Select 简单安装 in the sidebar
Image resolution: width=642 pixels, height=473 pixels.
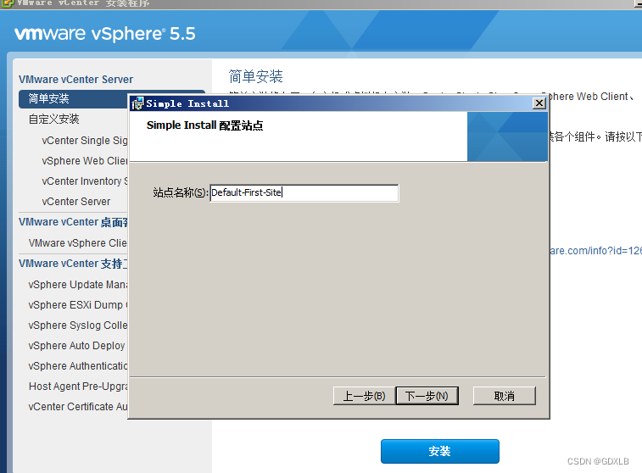pos(74,98)
